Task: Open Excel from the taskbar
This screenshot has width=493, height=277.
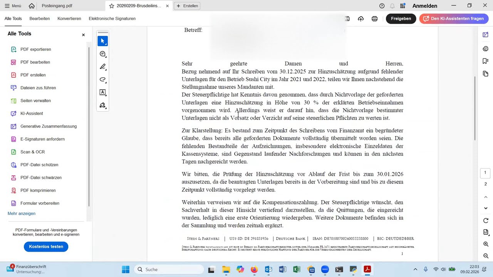Action: click(296, 269)
